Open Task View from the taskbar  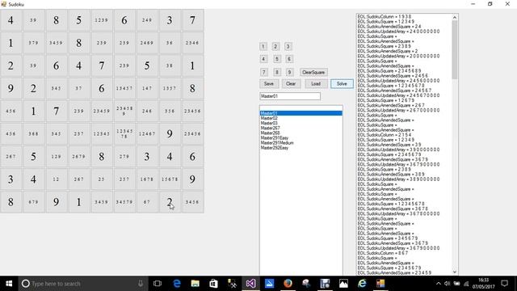(158, 284)
